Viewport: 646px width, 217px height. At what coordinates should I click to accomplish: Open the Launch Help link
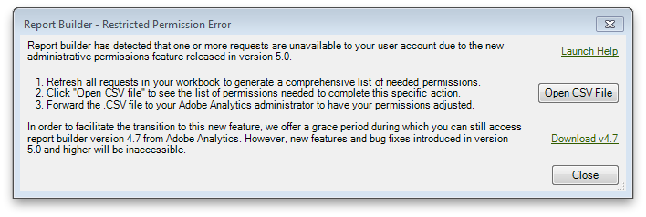tap(589, 51)
